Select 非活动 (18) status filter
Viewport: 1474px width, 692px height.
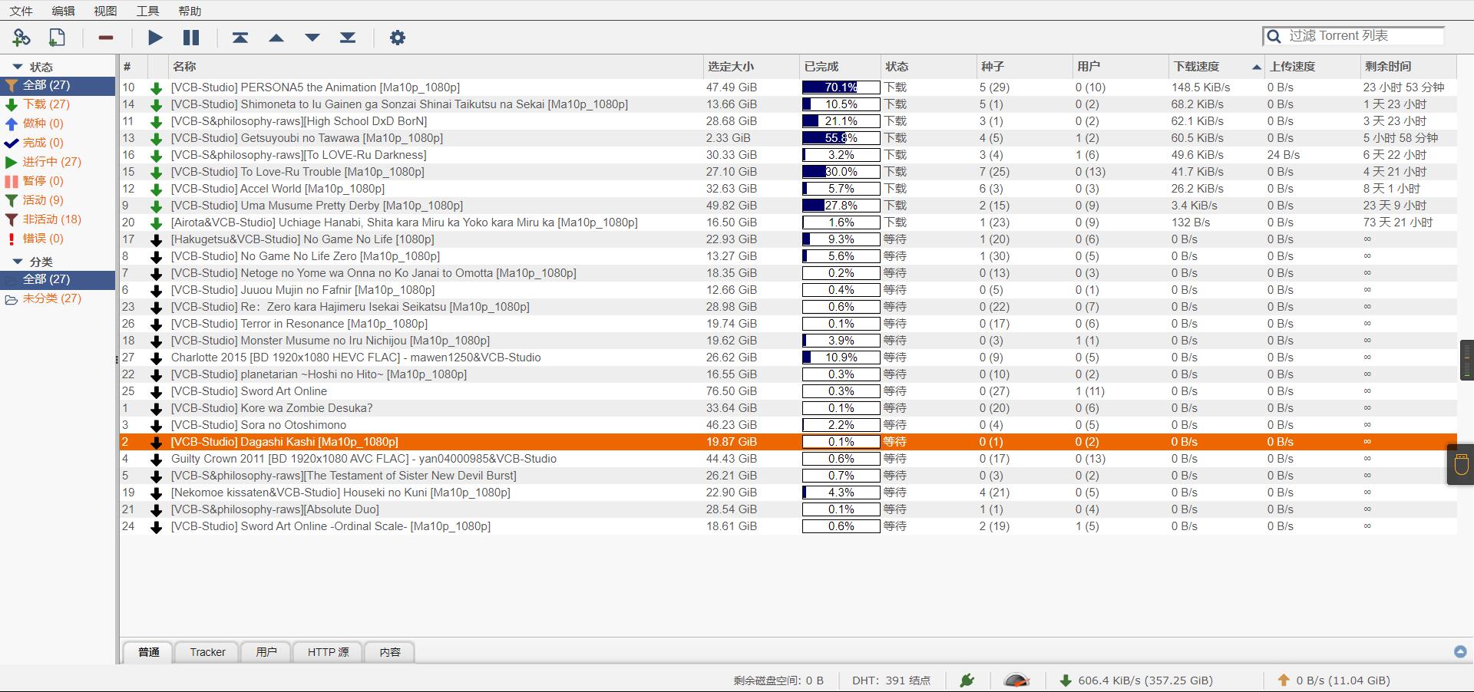tap(58, 219)
